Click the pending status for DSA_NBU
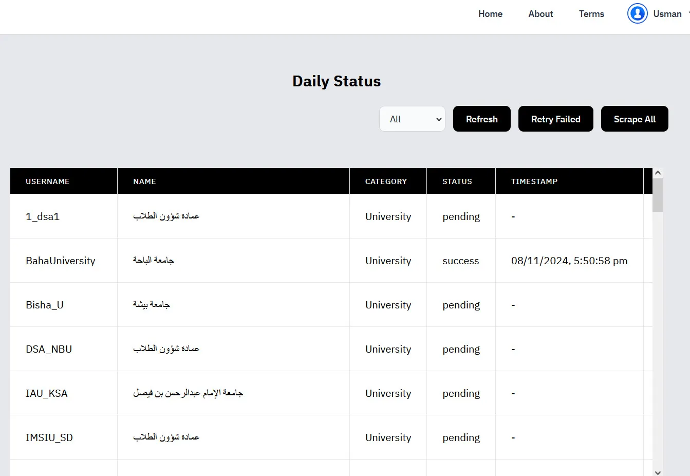Viewport: 690px width, 476px height. 461,349
